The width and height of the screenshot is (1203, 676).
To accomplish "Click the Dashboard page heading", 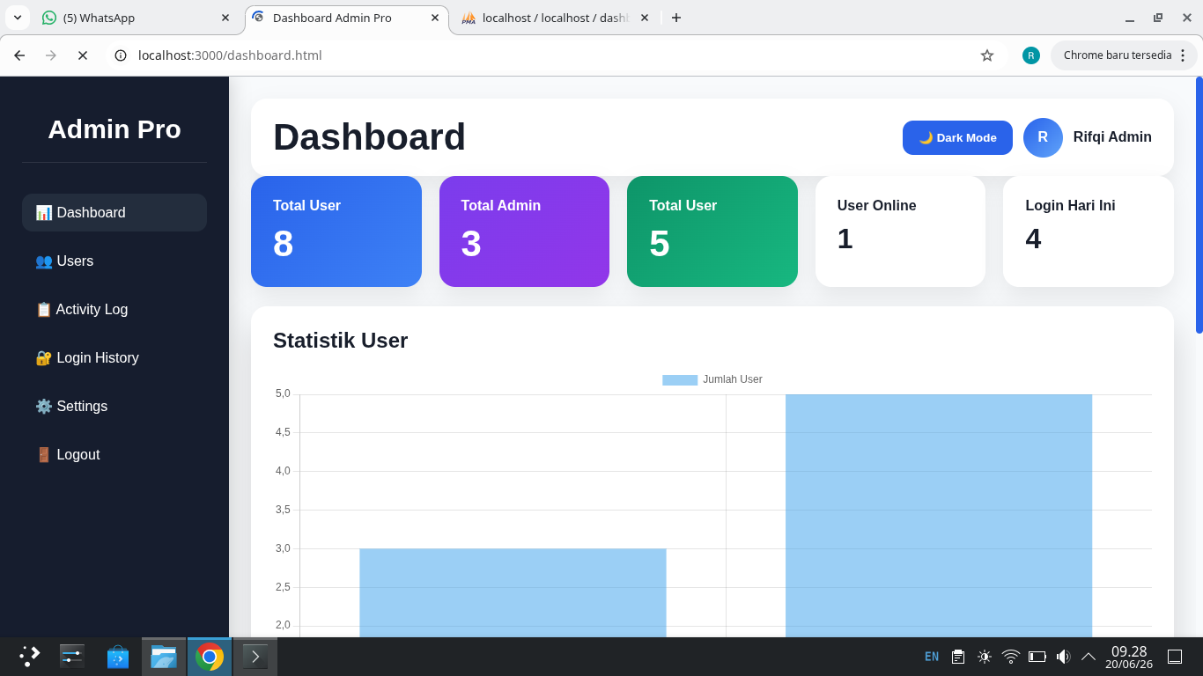I will [x=369, y=137].
